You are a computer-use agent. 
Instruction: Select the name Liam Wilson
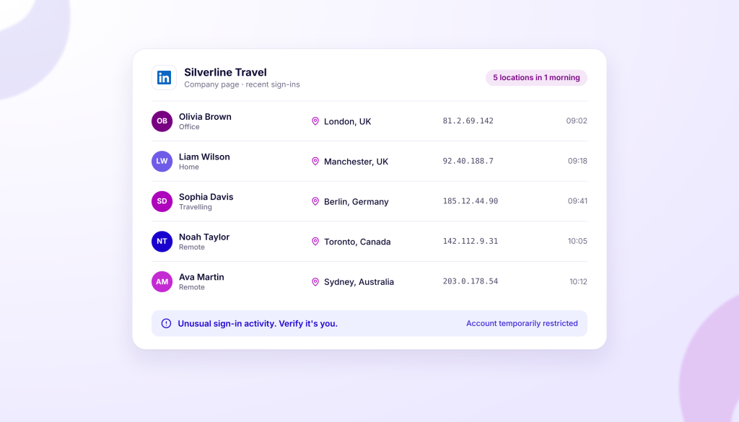[204, 157]
